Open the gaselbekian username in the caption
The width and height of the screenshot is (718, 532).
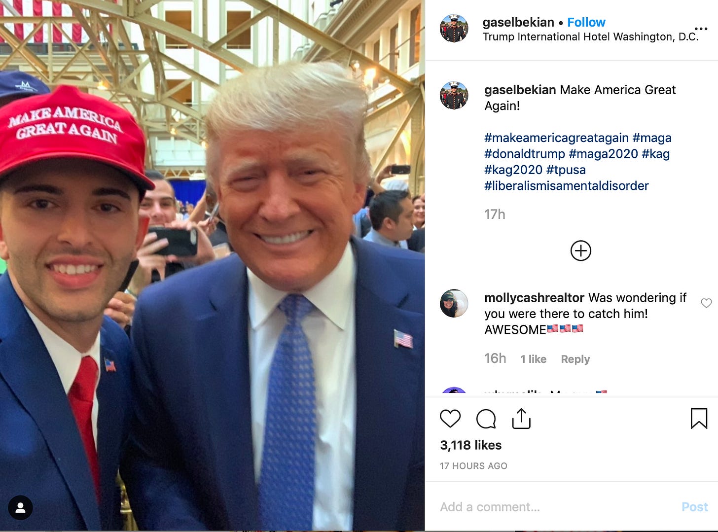click(520, 90)
